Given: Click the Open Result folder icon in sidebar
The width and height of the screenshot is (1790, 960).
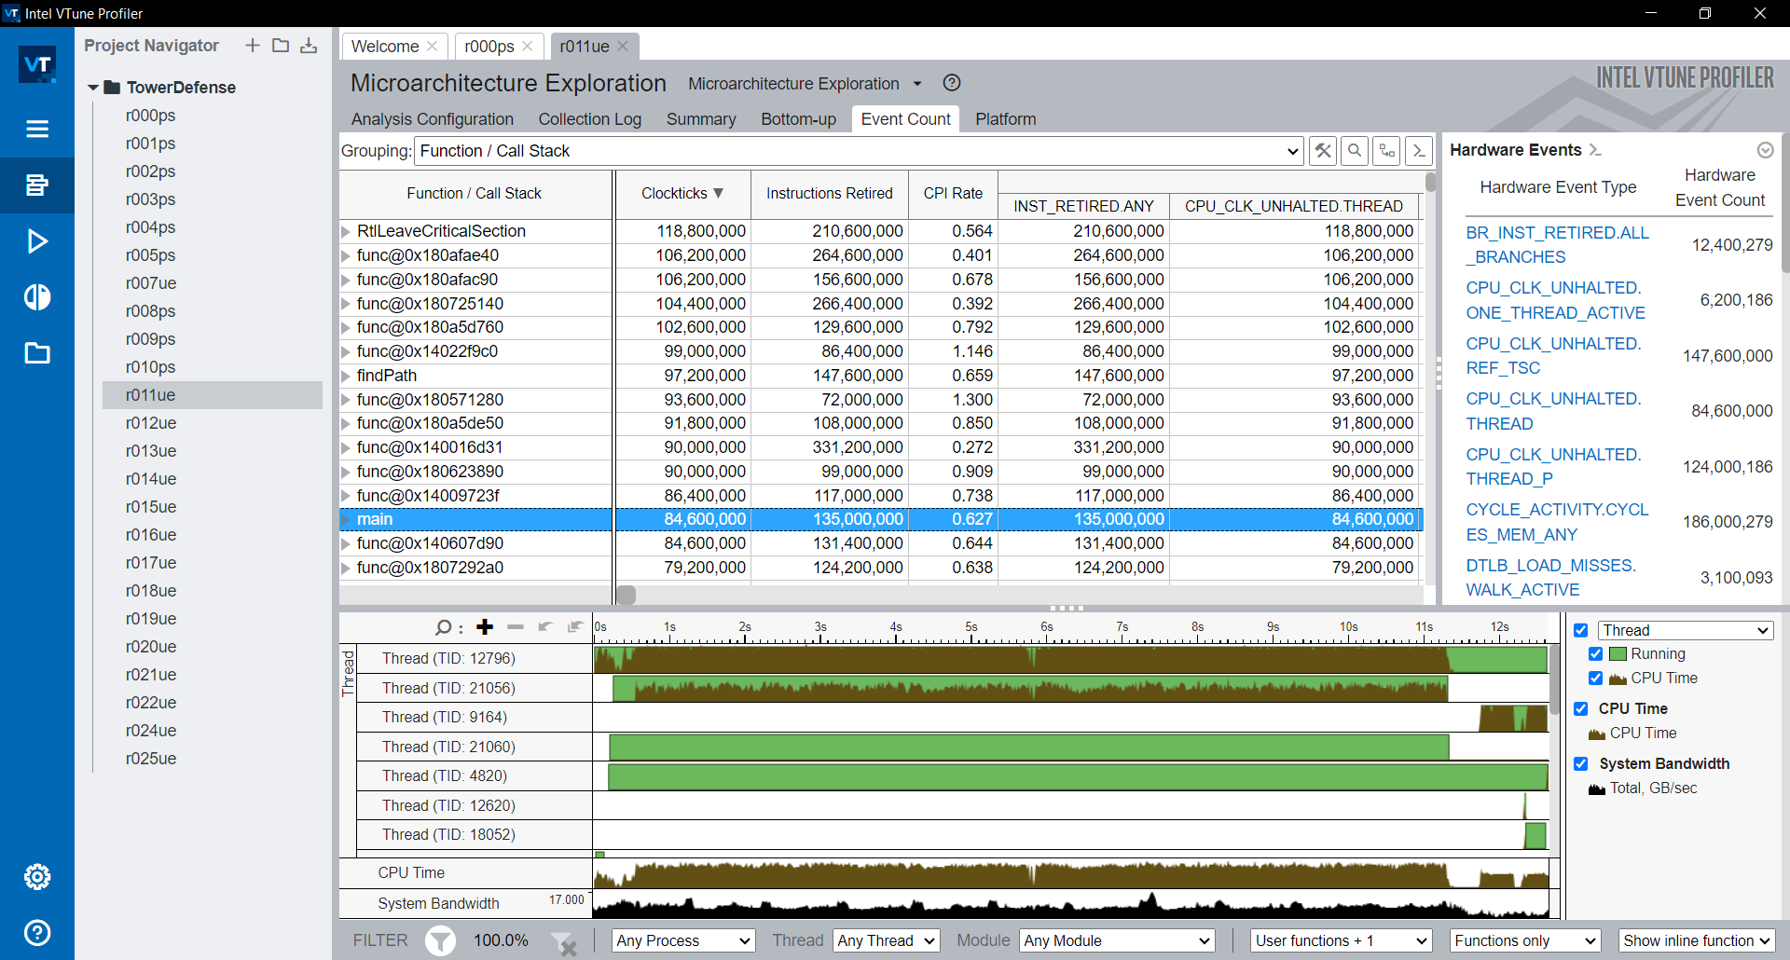Looking at the screenshot, I should tap(37, 353).
